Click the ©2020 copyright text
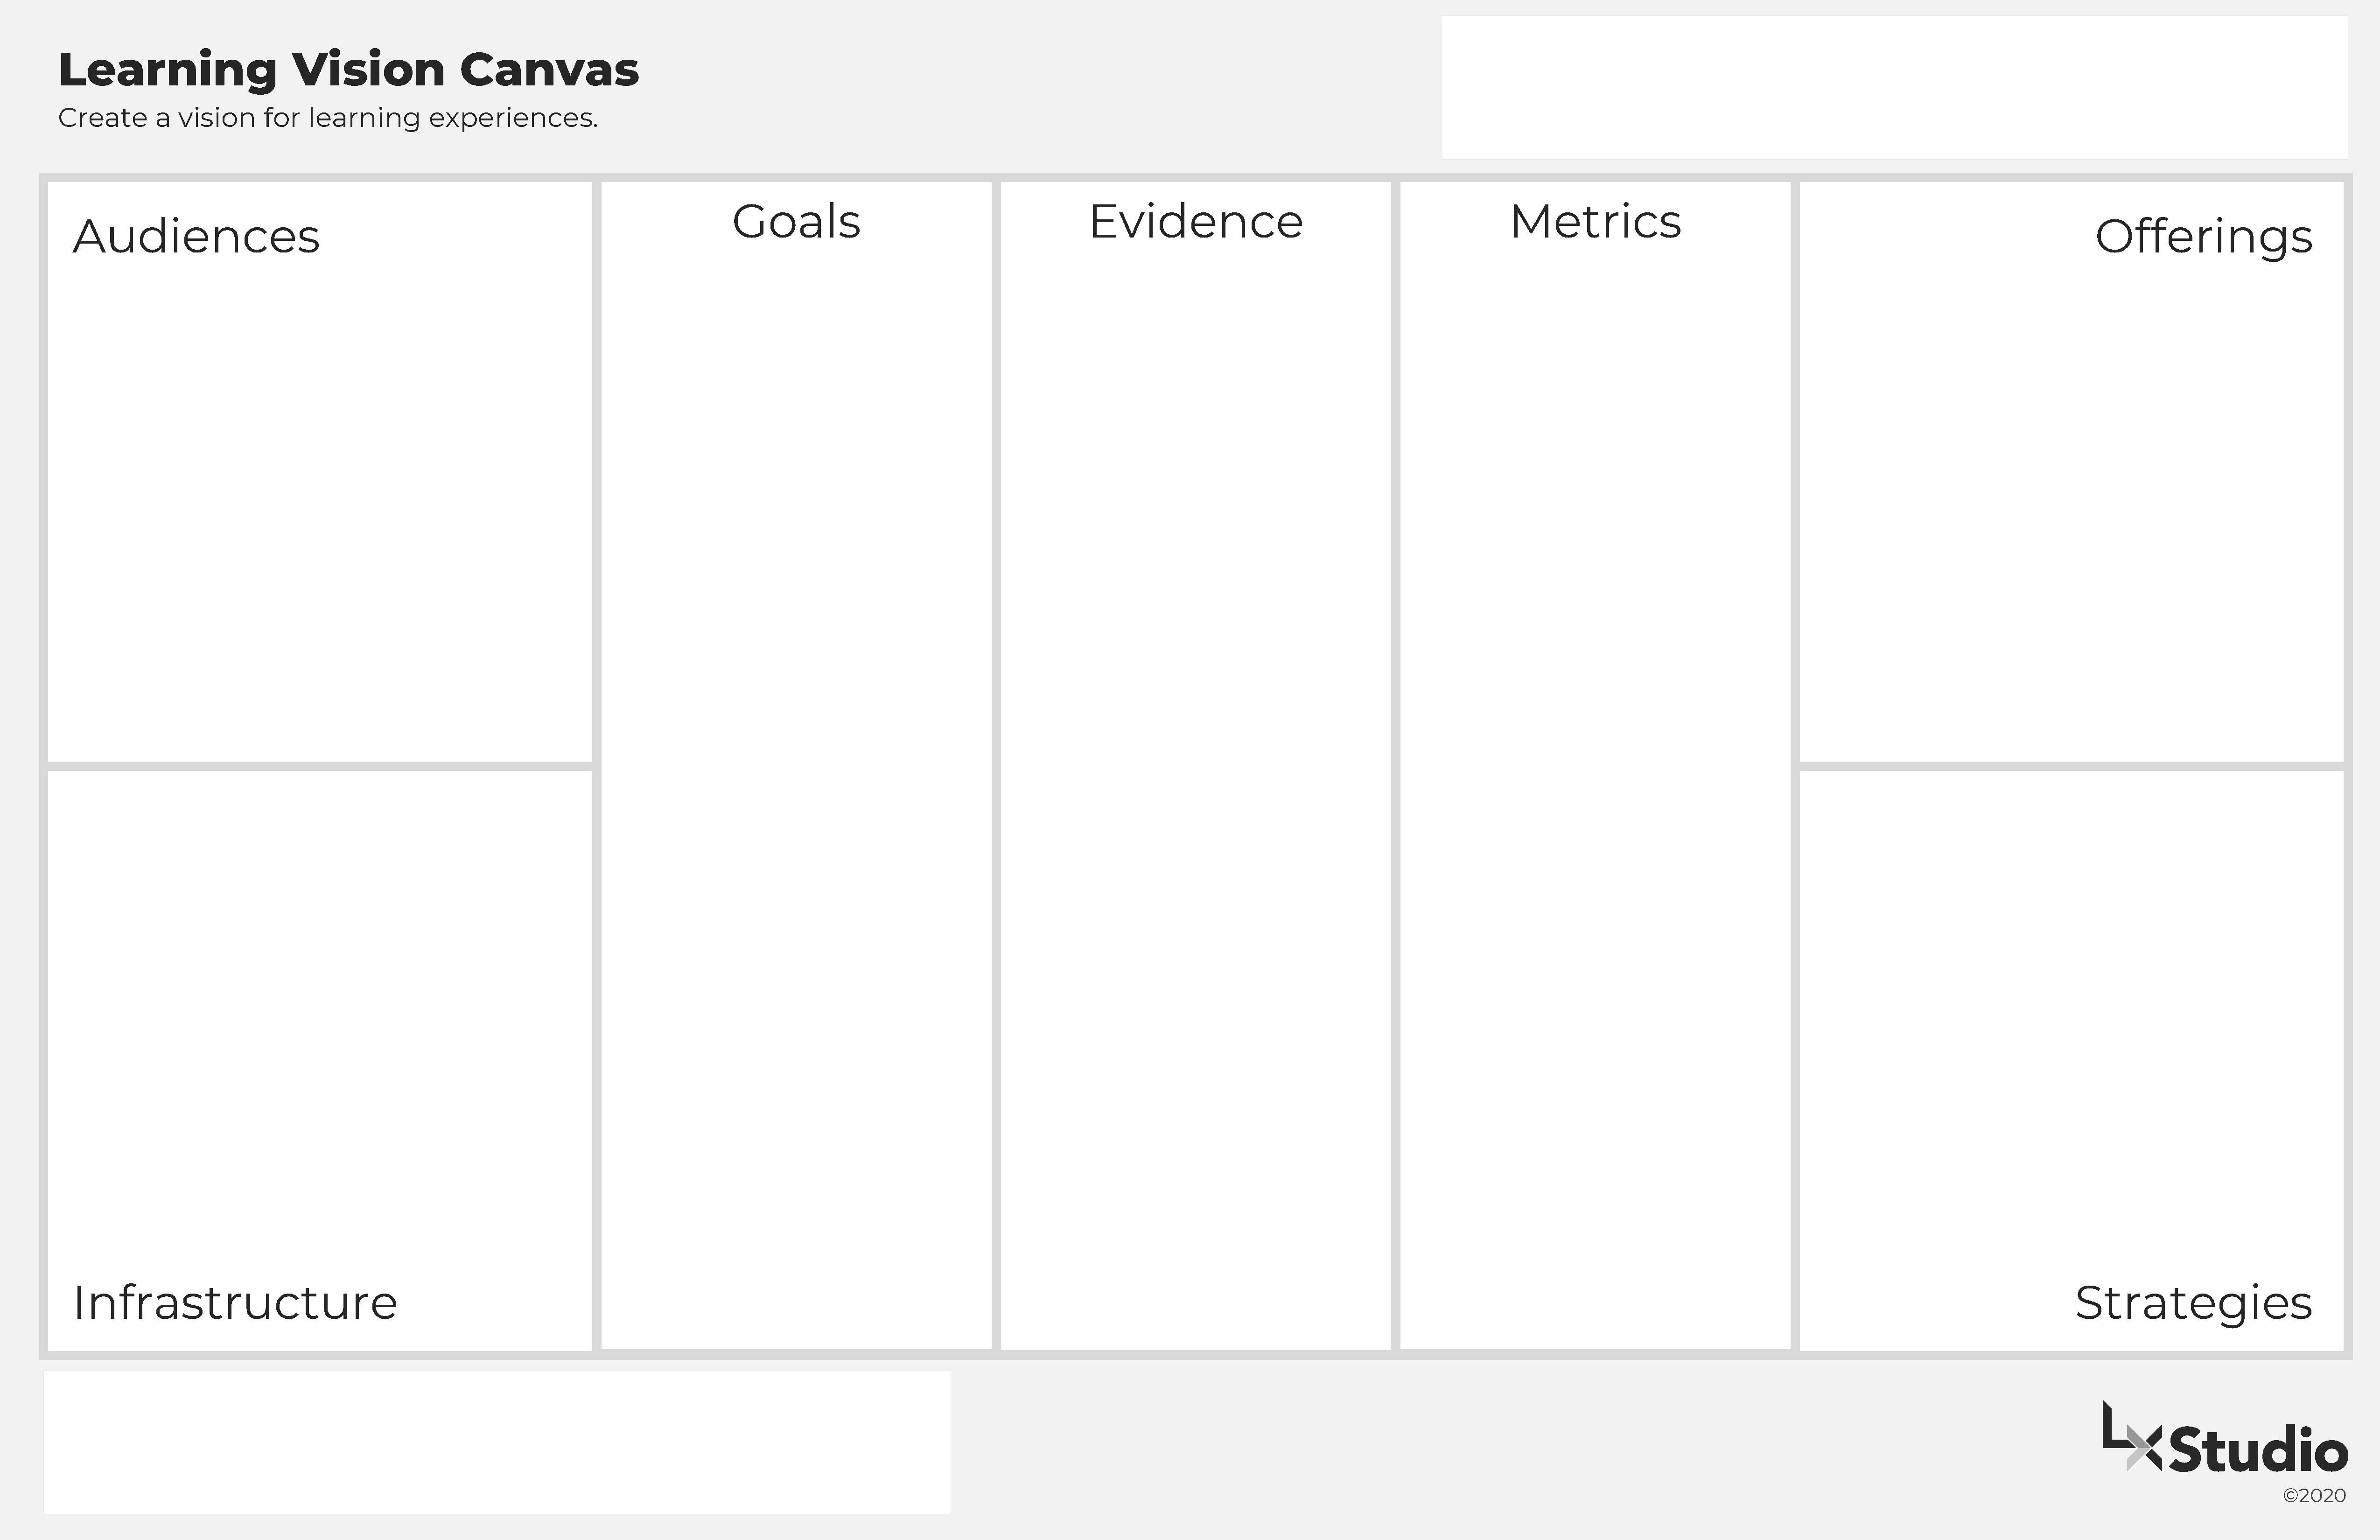 click(2314, 1496)
